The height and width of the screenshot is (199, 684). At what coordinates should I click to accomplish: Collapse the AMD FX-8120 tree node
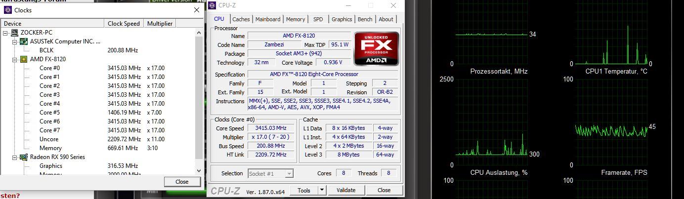coord(14,59)
